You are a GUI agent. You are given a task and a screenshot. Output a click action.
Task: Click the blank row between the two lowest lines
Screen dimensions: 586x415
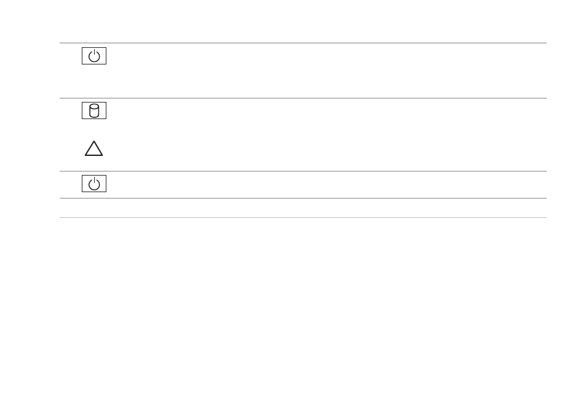click(303, 208)
